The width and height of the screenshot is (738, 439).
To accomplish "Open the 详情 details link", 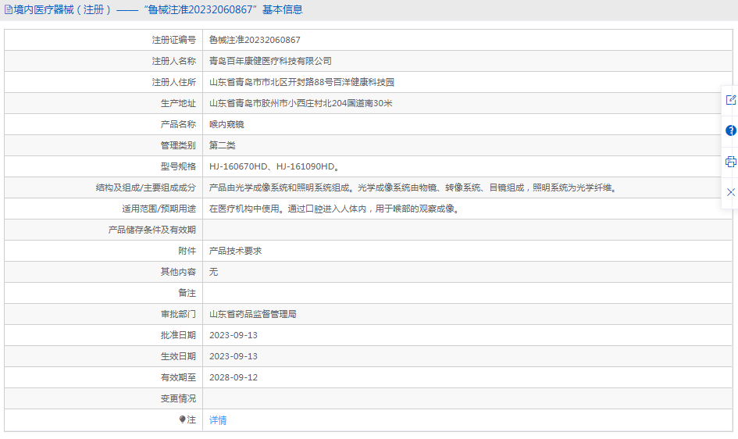I will pos(218,420).
